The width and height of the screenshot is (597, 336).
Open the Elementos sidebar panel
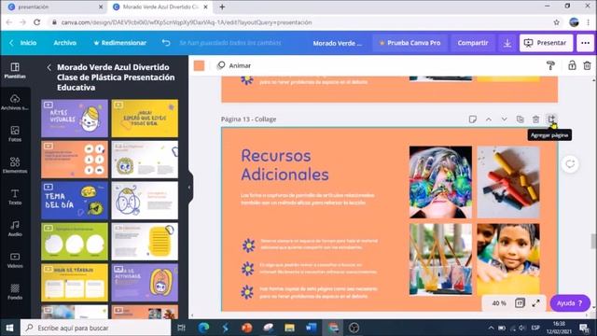[x=15, y=165]
